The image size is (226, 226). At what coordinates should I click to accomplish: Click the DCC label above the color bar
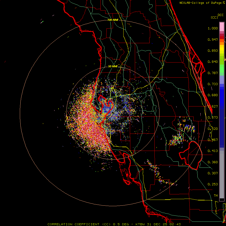[221, 15]
